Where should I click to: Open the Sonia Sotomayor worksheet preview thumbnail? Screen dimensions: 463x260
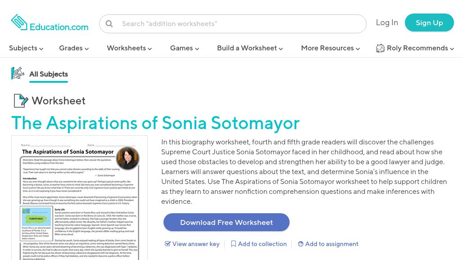[79, 198]
